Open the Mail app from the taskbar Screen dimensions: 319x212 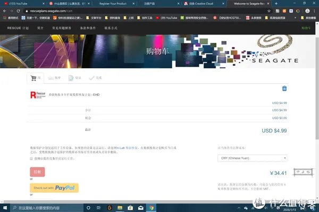[x=141, y=208]
